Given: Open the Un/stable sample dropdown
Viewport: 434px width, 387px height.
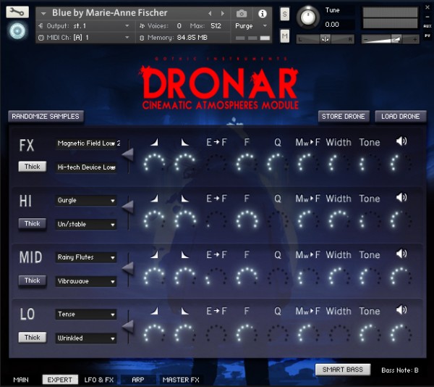Looking at the screenshot, I should [86, 224].
